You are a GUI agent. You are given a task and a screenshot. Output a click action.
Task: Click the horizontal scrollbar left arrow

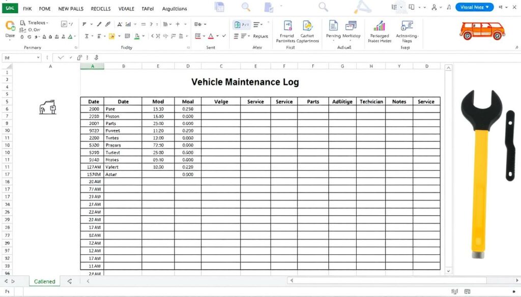[292, 280]
